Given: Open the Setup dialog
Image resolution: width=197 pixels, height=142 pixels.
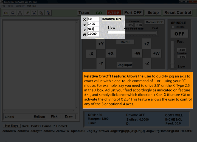Looking at the screenshot, I should tap(153, 13).
